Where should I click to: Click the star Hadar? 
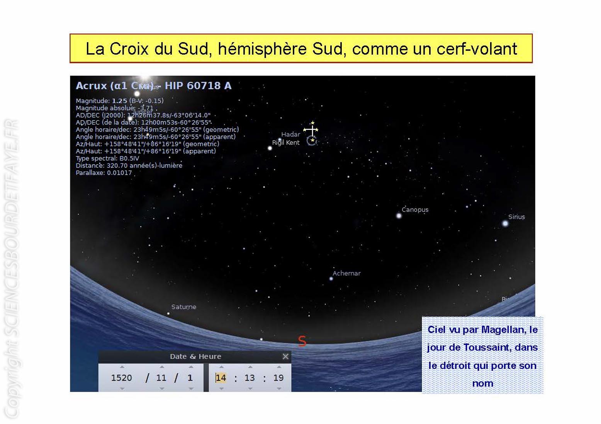click(280, 140)
